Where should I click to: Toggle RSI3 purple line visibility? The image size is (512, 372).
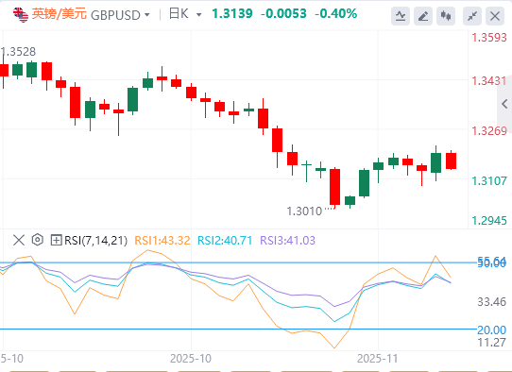[288, 241]
